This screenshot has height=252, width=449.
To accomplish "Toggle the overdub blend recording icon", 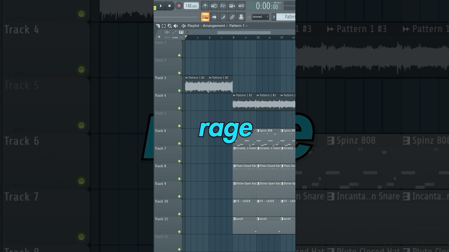I will [232, 6].
